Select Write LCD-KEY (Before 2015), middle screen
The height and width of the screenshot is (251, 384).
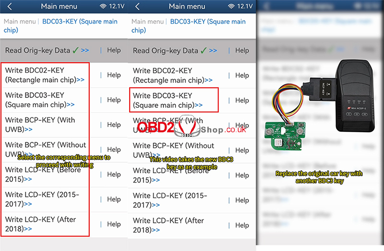coord(171,175)
